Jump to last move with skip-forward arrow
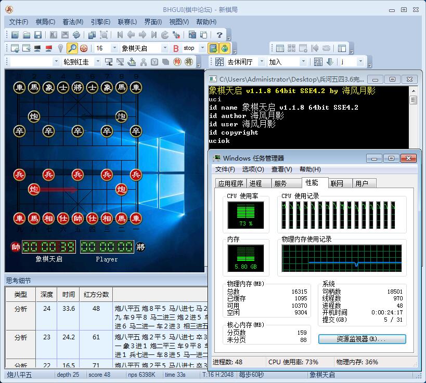 pos(154,35)
